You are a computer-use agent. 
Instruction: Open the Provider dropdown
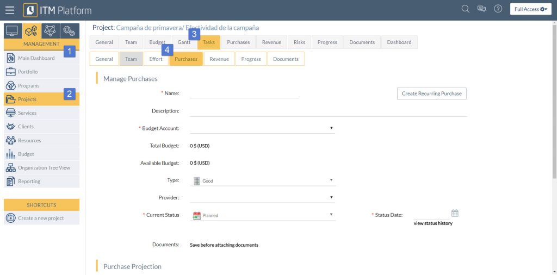[x=263, y=198]
